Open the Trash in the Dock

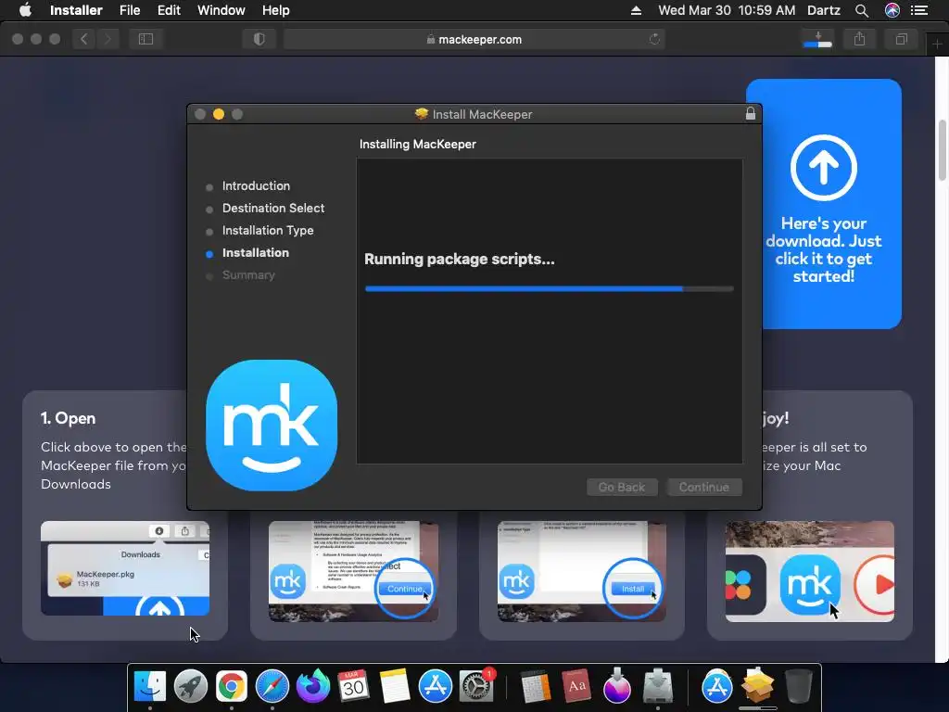[798, 687]
